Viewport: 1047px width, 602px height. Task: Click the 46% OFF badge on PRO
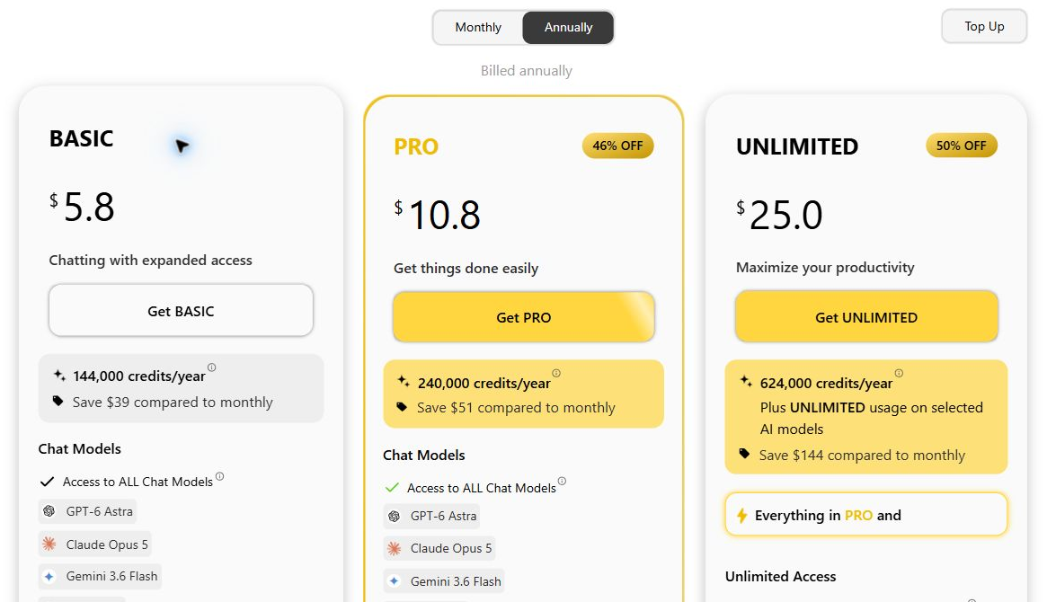pos(617,146)
